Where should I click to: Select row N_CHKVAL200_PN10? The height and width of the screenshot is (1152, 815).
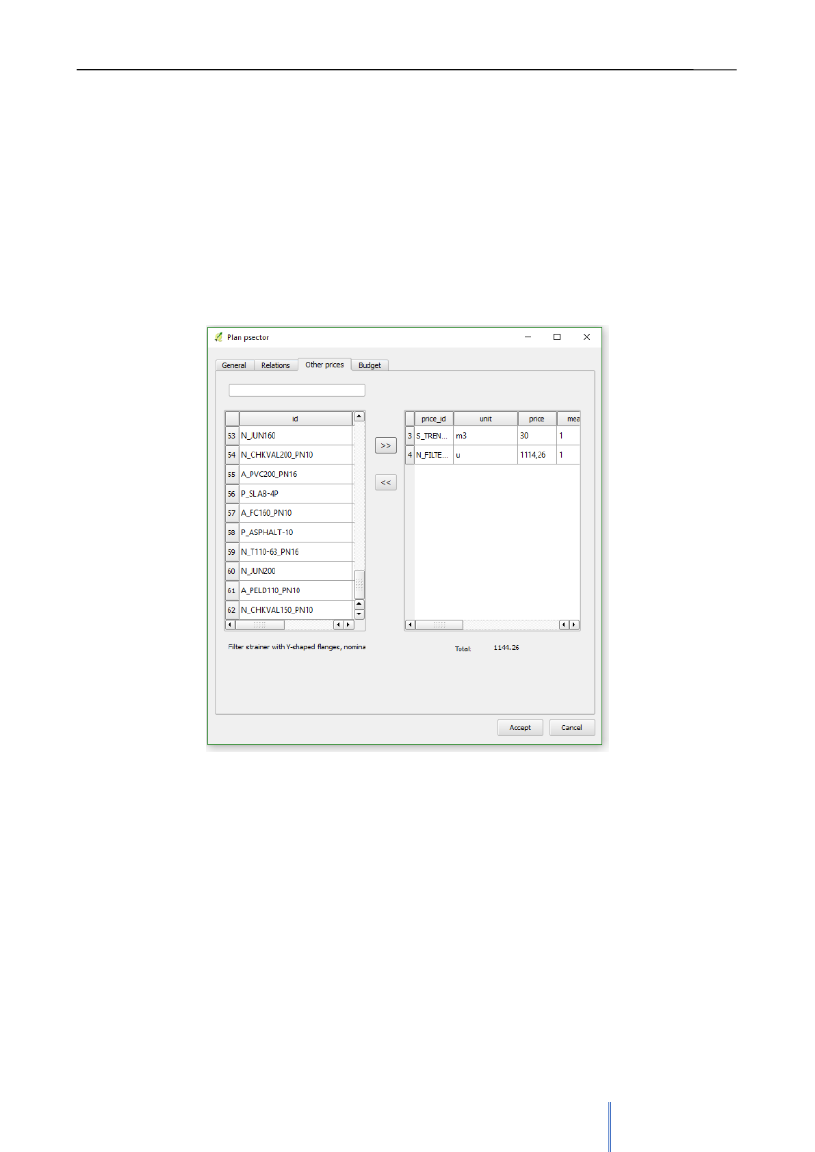[x=296, y=455]
